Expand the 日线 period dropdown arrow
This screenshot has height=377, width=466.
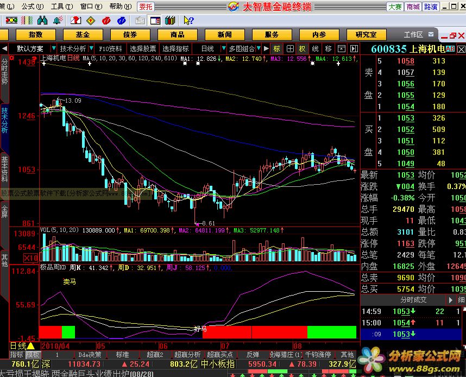(x=223, y=48)
